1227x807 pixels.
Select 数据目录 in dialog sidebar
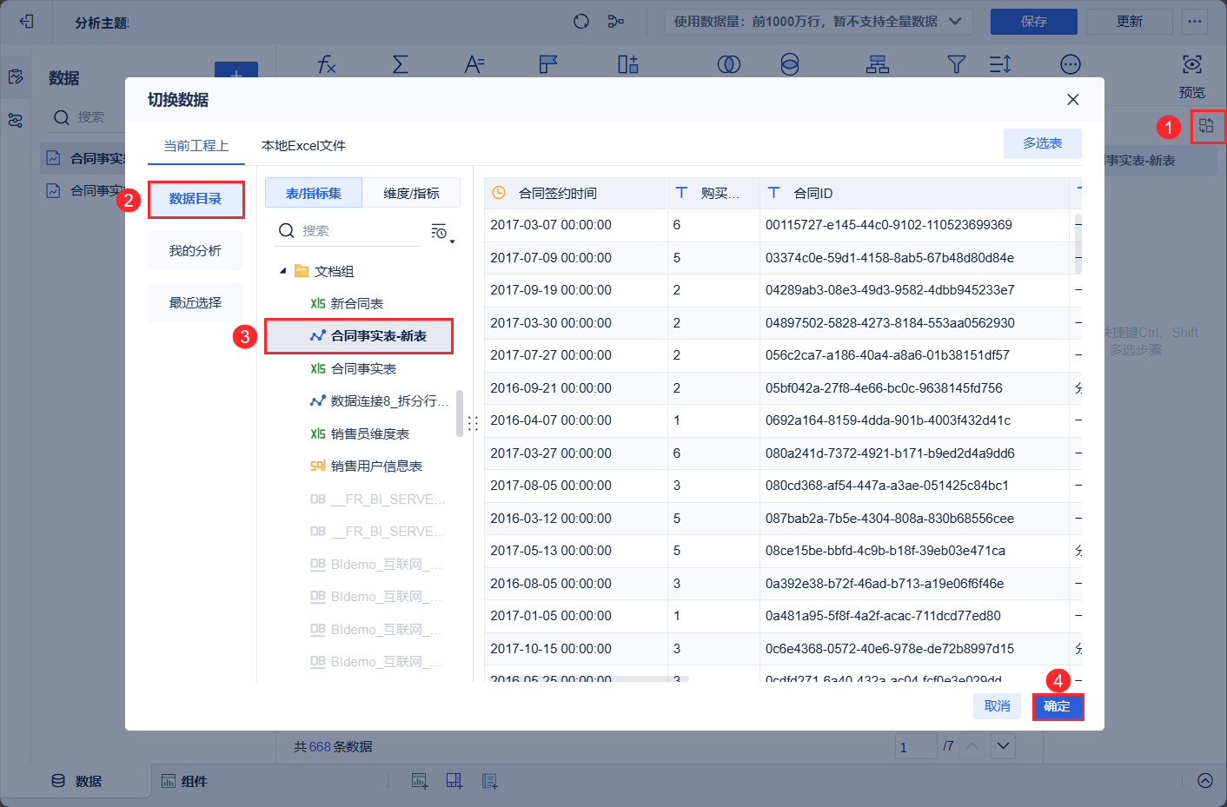(x=196, y=199)
